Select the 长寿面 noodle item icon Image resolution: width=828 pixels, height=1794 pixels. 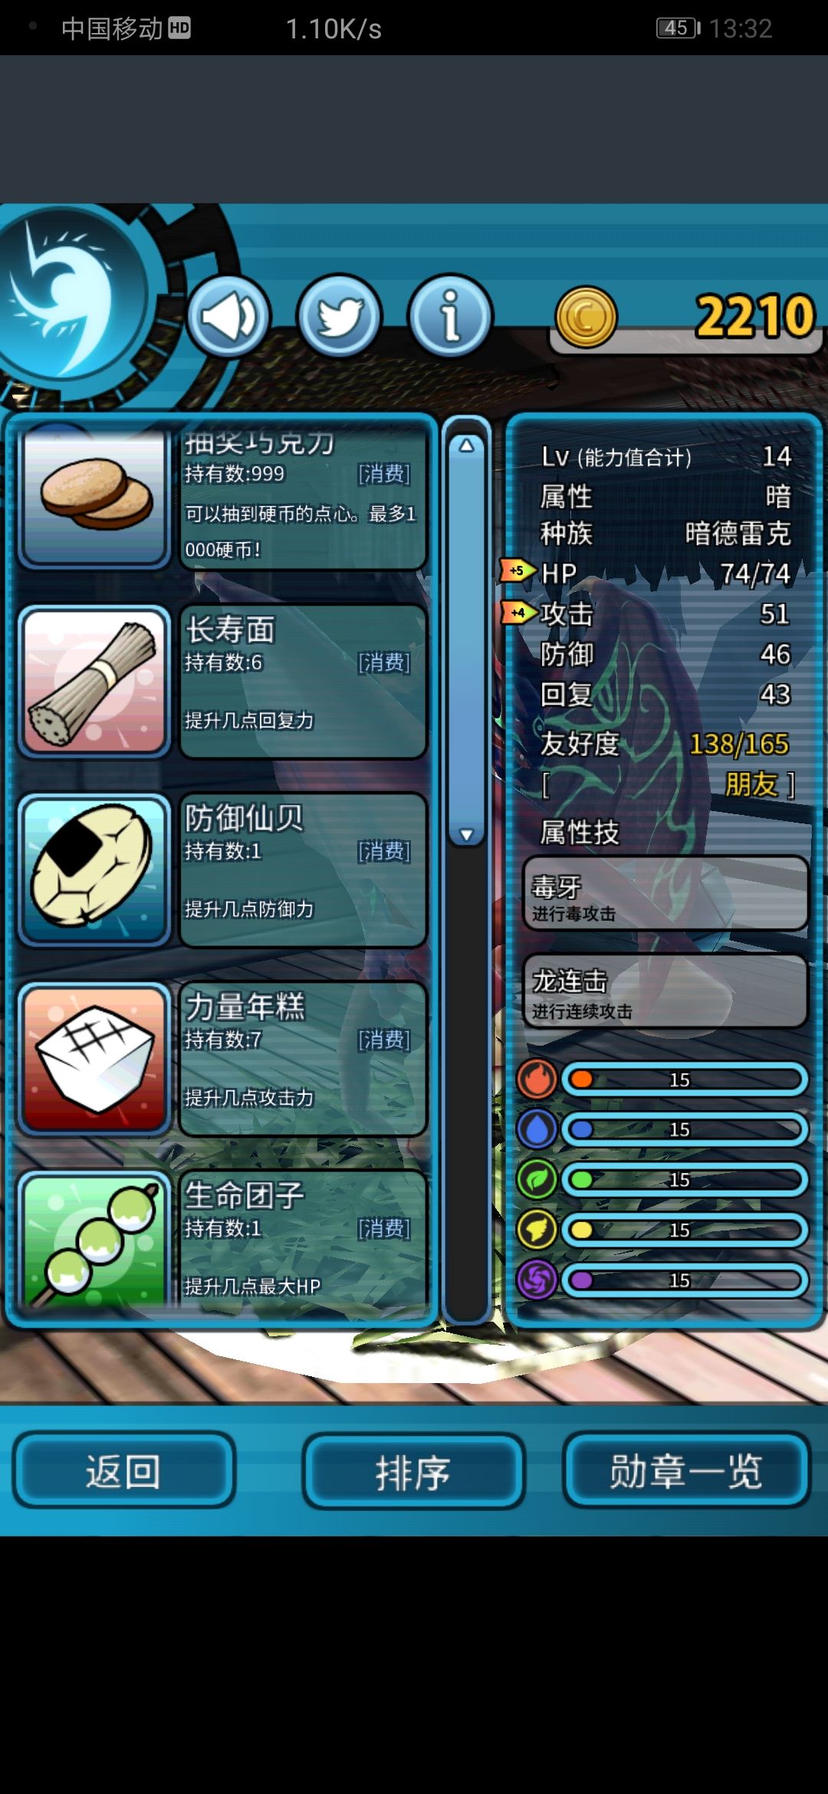pyautogui.click(x=94, y=681)
